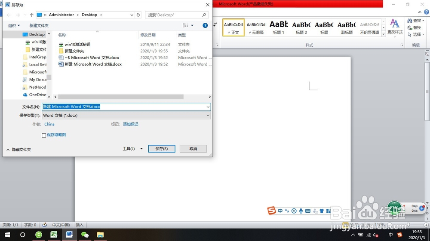Viewport: 430px width, 241px height.
Task: Toggle 插入 overwrite mode in status bar
Action: click(79, 225)
